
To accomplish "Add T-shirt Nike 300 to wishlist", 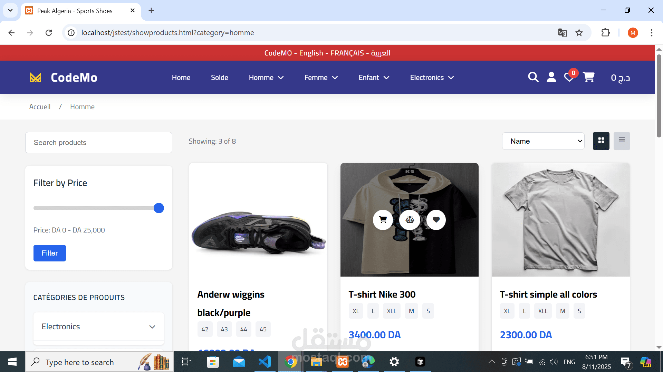I will (436, 220).
